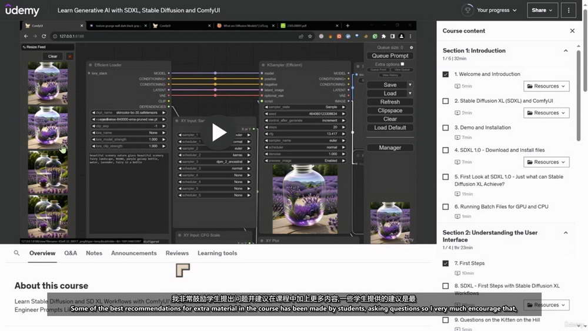The width and height of the screenshot is (588, 331).
Task: Play the course video
Action: click(219, 132)
